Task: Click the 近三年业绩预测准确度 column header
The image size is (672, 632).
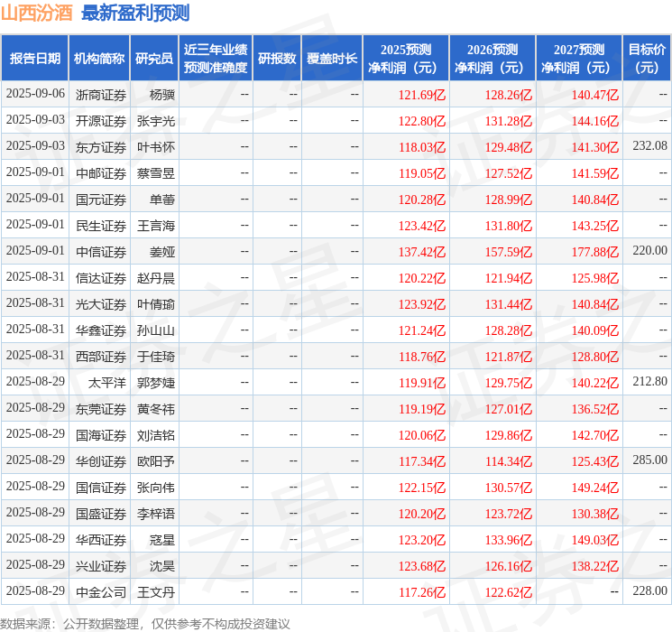Action: point(216,59)
